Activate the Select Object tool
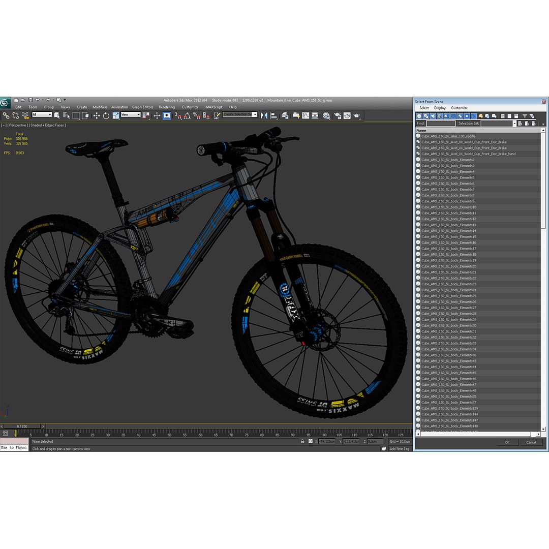 57,115
